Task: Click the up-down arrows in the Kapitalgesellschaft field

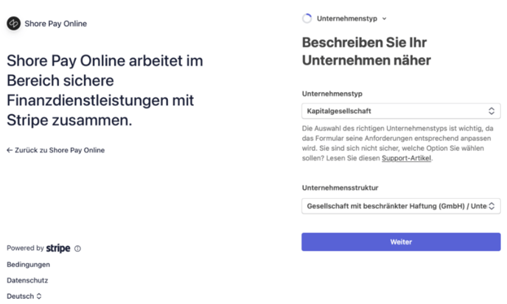Action: pos(492,111)
